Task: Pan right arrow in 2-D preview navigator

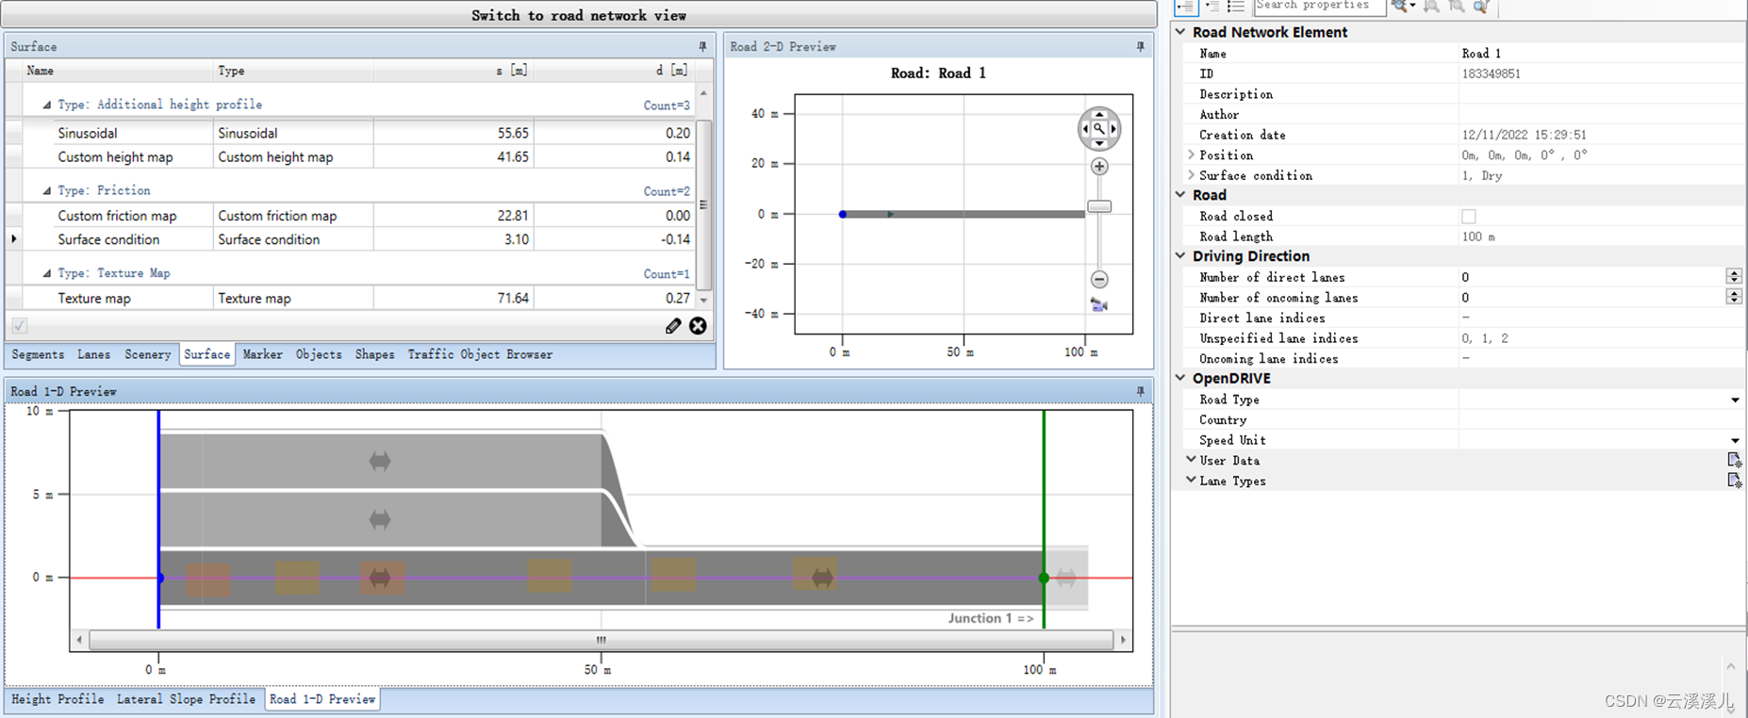Action: (1113, 129)
